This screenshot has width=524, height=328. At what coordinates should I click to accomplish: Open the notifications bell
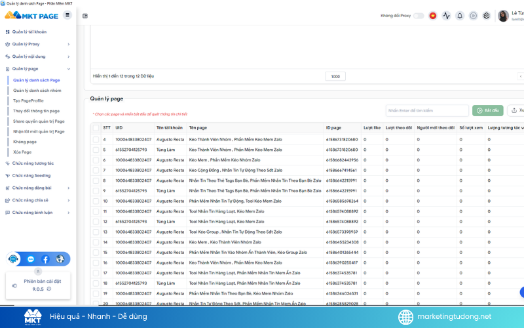click(x=460, y=16)
